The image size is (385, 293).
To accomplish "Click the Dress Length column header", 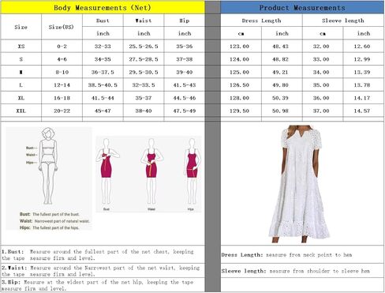I will coord(261,21).
